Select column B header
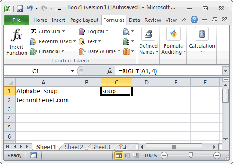Image resolution: width=233 pixels, height=164 pixels. (x=87, y=82)
